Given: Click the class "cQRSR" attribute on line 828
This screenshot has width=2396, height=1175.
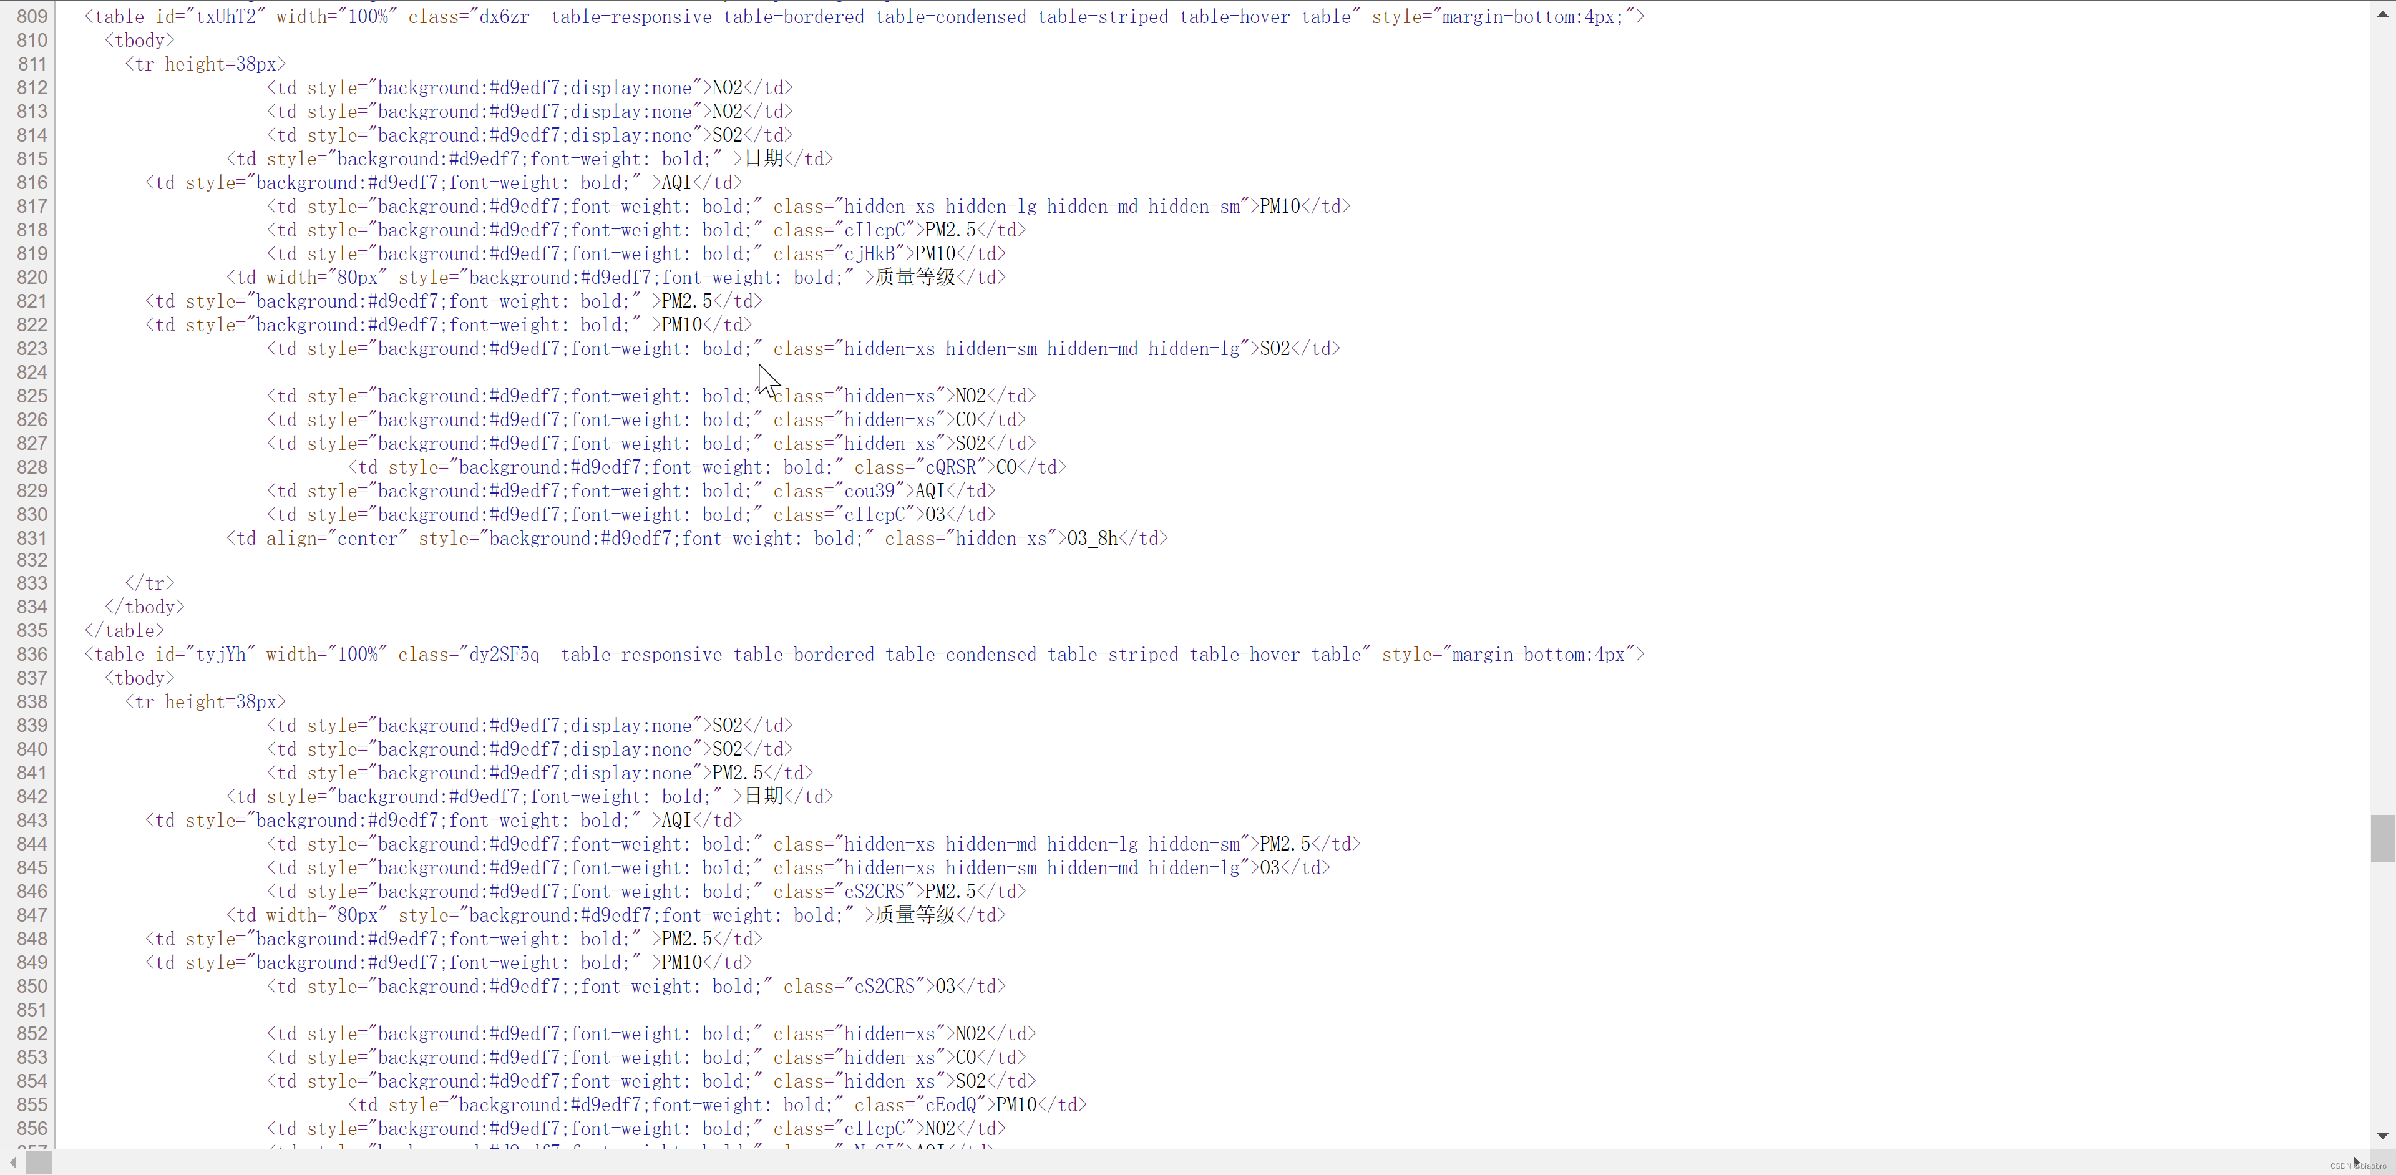Looking at the screenshot, I should 950,468.
